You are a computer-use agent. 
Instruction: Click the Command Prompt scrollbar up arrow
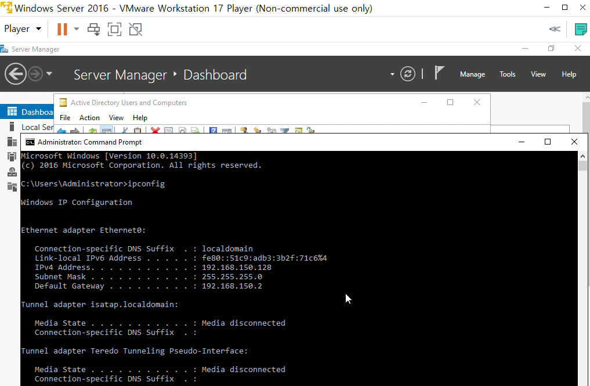[582, 156]
